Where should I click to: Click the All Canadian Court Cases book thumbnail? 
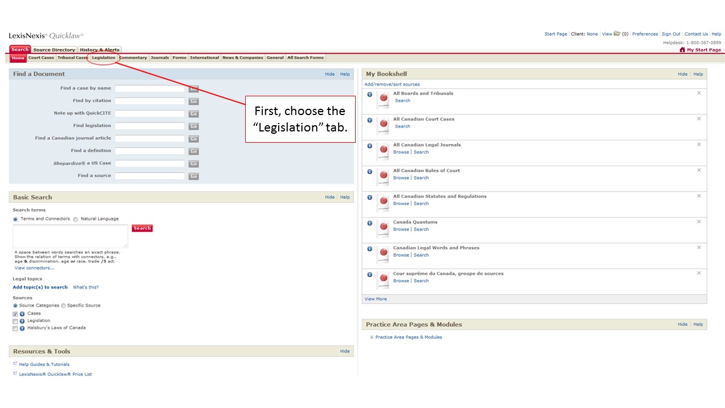pos(383,125)
